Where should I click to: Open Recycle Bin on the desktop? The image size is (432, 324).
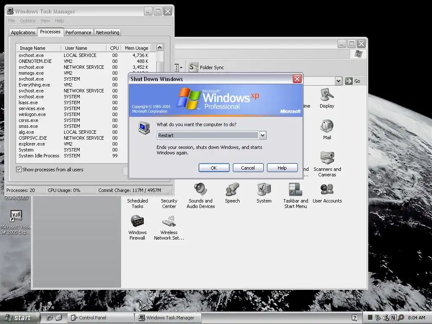click(x=411, y=185)
